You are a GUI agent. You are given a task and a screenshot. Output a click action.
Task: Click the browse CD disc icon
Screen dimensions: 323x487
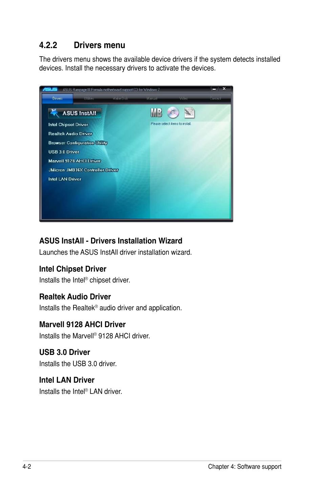point(173,112)
